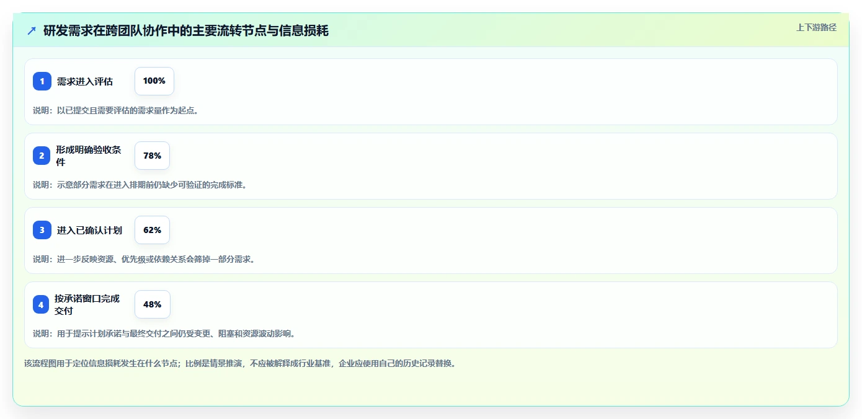Select the step 1 number badge

coord(42,81)
